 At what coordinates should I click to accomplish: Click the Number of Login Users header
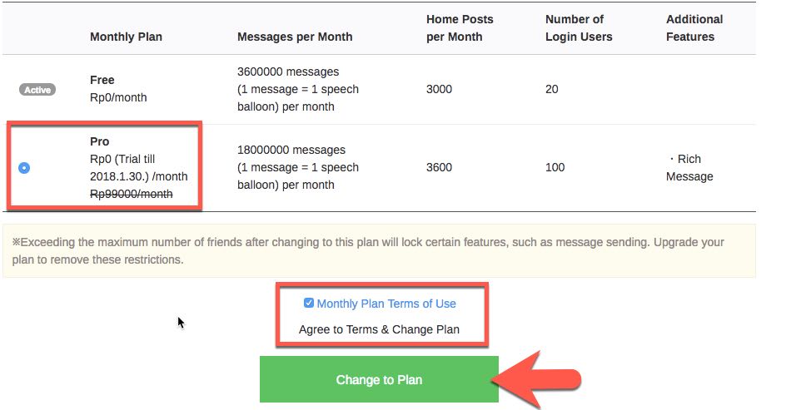click(x=579, y=27)
